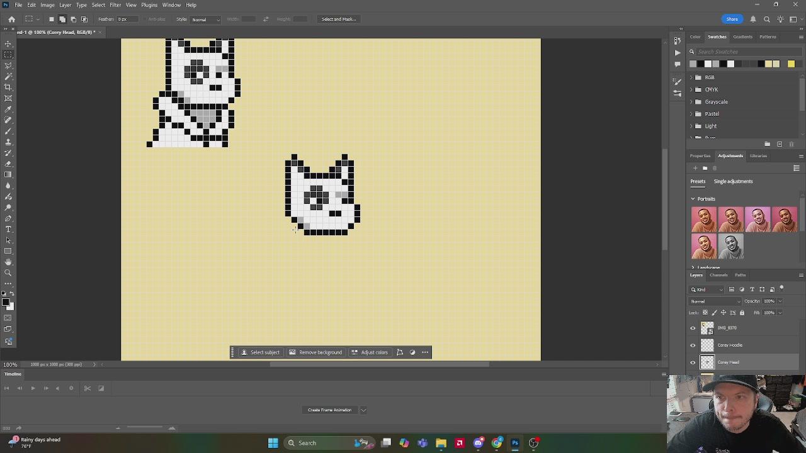Select the Type tool
Image resolution: width=806 pixels, height=453 pixels.
click(x=8, y=230)
